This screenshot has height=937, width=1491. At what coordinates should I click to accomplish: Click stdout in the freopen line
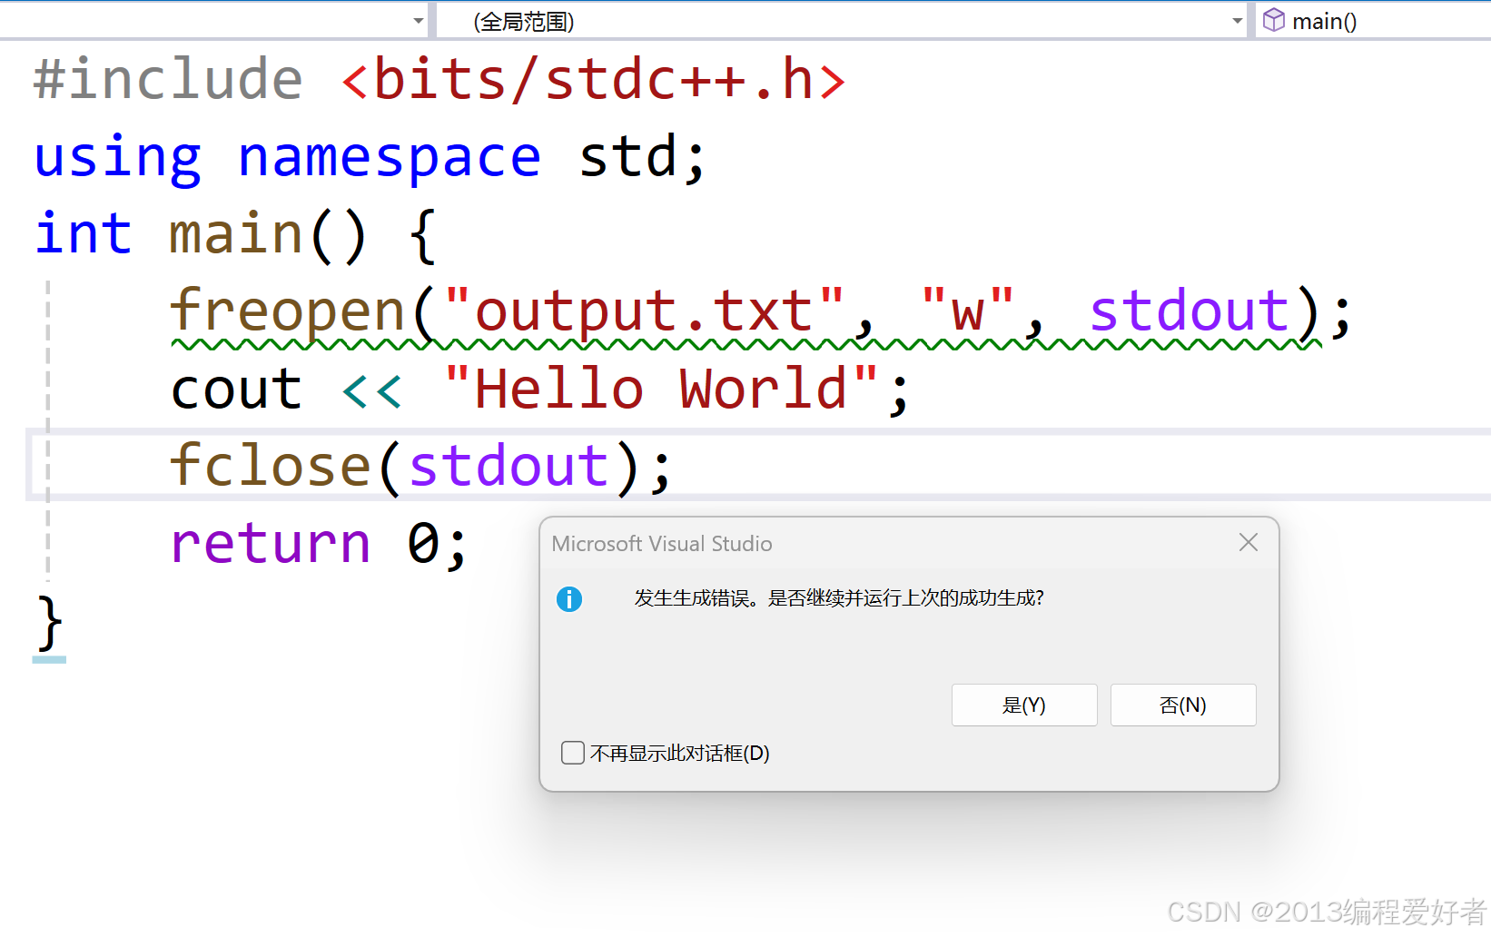(x=1190, y=311)
